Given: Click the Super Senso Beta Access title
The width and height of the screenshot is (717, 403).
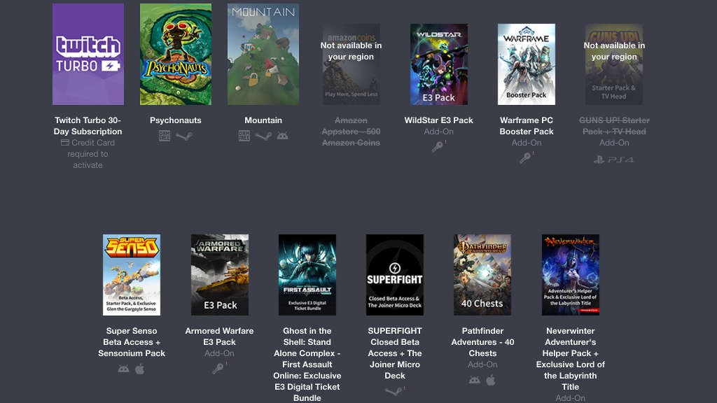Looking at the screenshot, I should (132, 341).
